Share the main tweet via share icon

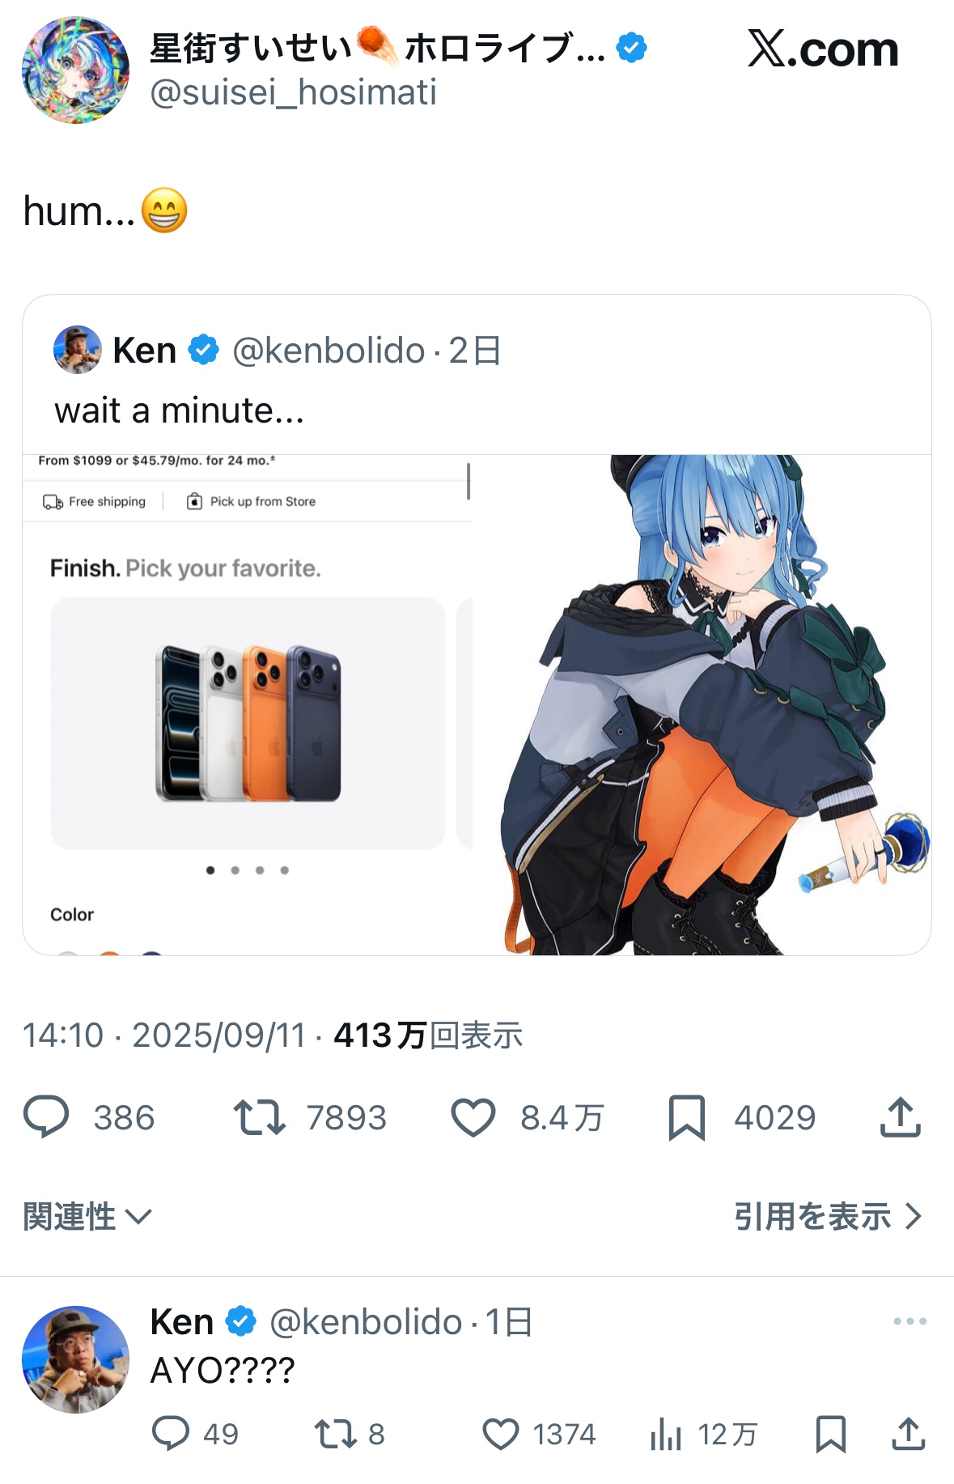900,1117
